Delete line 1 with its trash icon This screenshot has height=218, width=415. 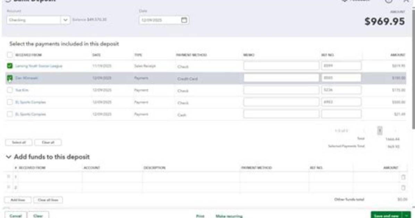pyautogui.click(x=403, y=177)
